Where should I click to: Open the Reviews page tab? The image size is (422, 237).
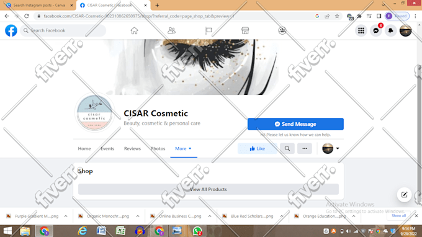click(x=132, y=148)
